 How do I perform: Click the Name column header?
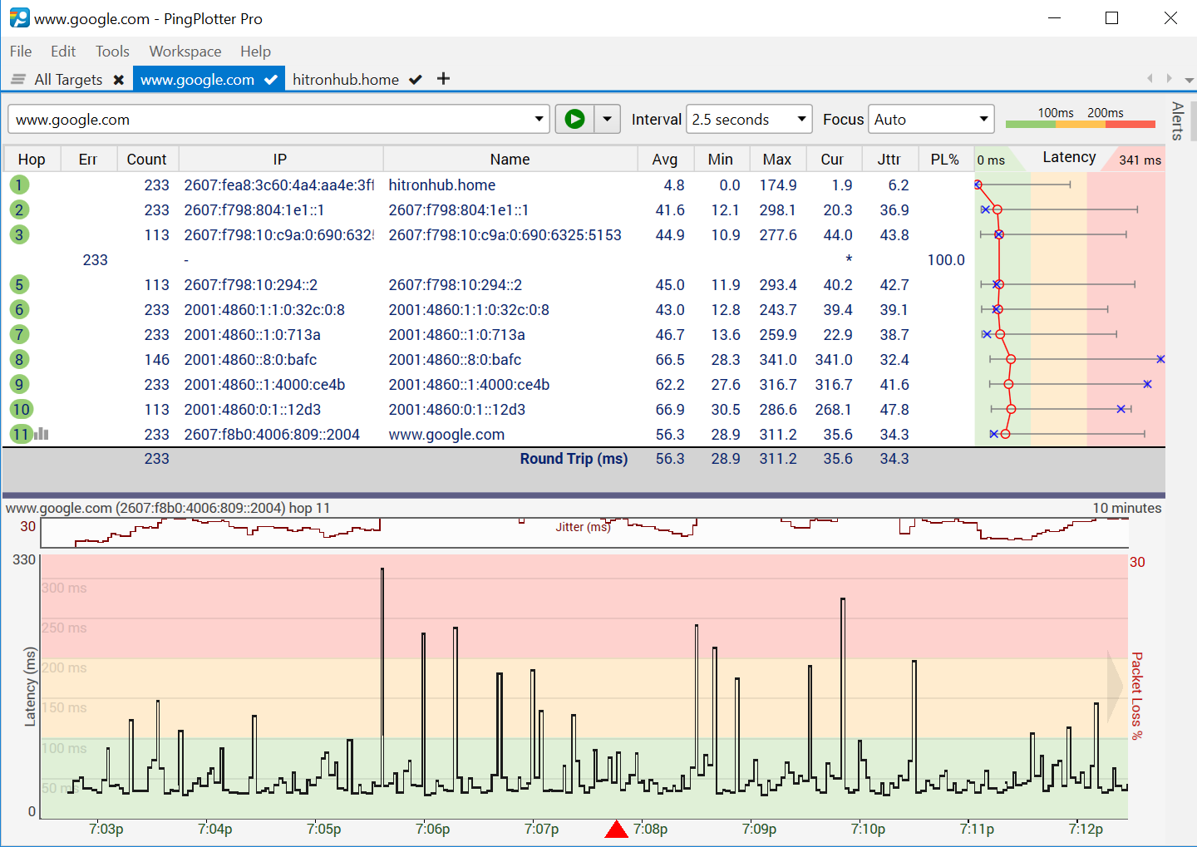pos(510,160)
